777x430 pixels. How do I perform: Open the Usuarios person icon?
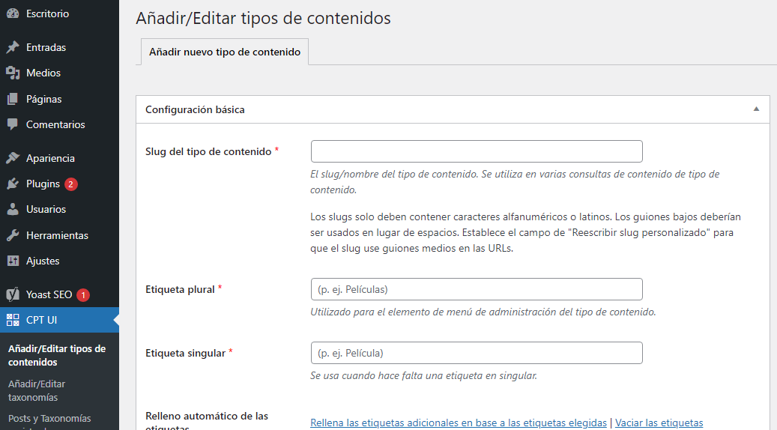[13, 209]
